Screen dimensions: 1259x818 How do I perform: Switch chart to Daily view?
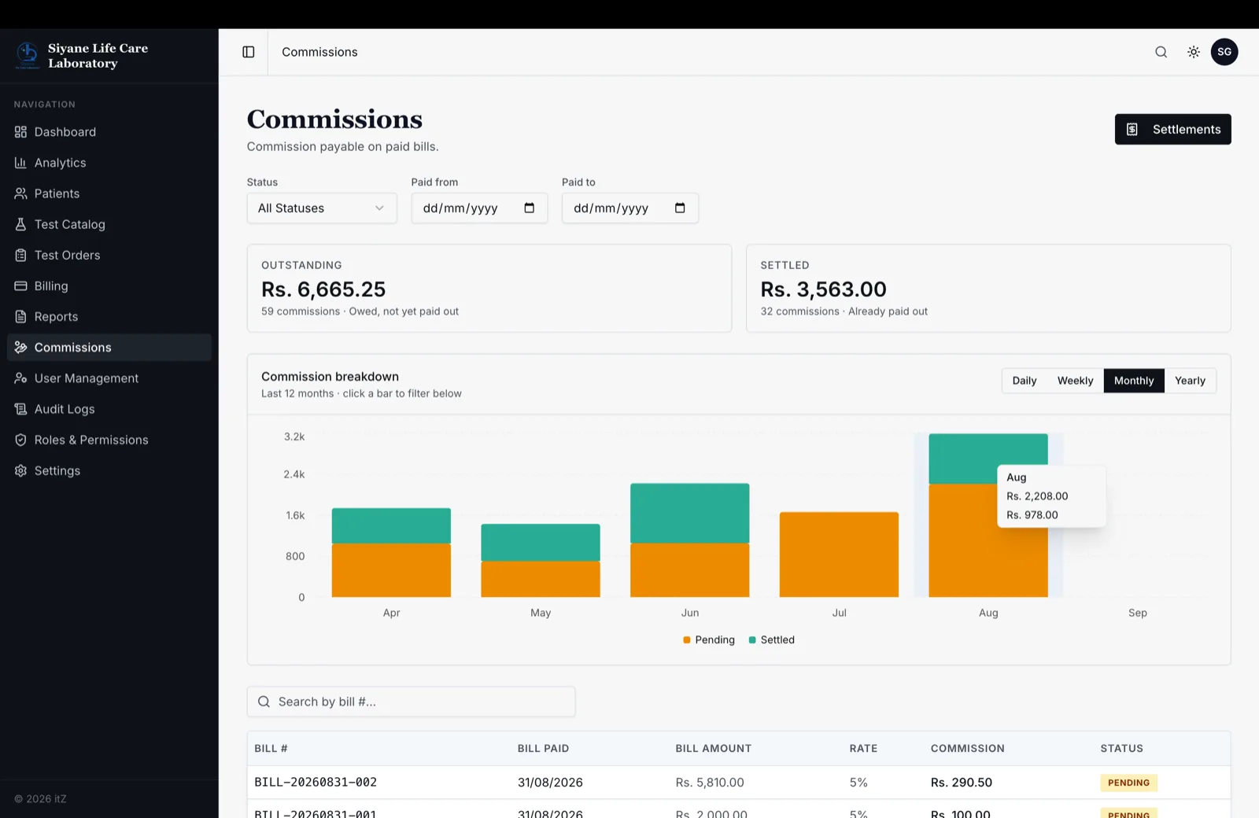point(1024,381)
